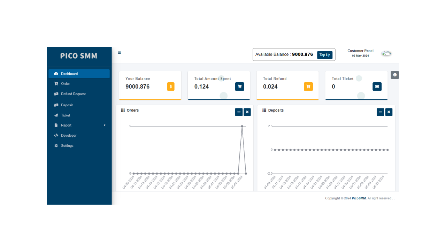Click the 0.124 Total Amount Spent value
The image size is (446, 251).
coord(202,86)
